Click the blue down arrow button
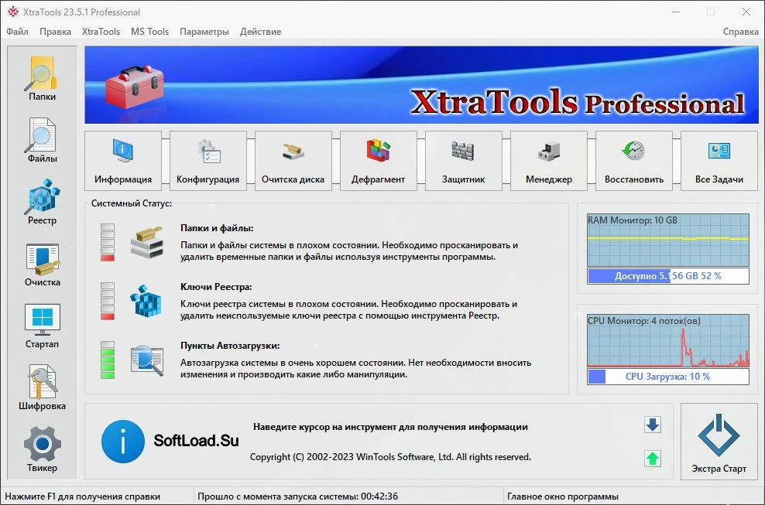Screen dimensions: 765x505 tap(652, 425)
